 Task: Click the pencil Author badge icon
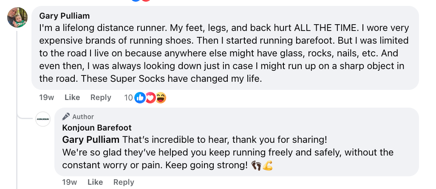click(x=66, y=117)
